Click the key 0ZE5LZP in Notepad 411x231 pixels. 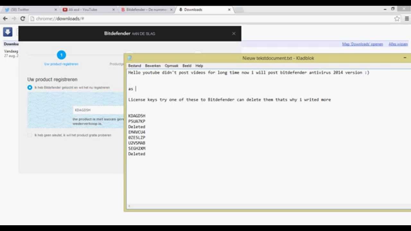(137, 138)
